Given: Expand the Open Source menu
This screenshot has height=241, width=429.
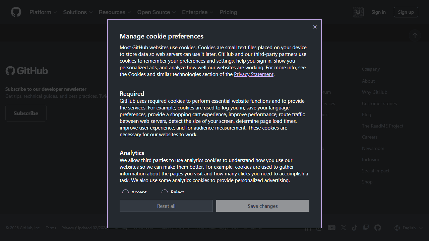Looking at the screenshot, I should click(157, 12).
